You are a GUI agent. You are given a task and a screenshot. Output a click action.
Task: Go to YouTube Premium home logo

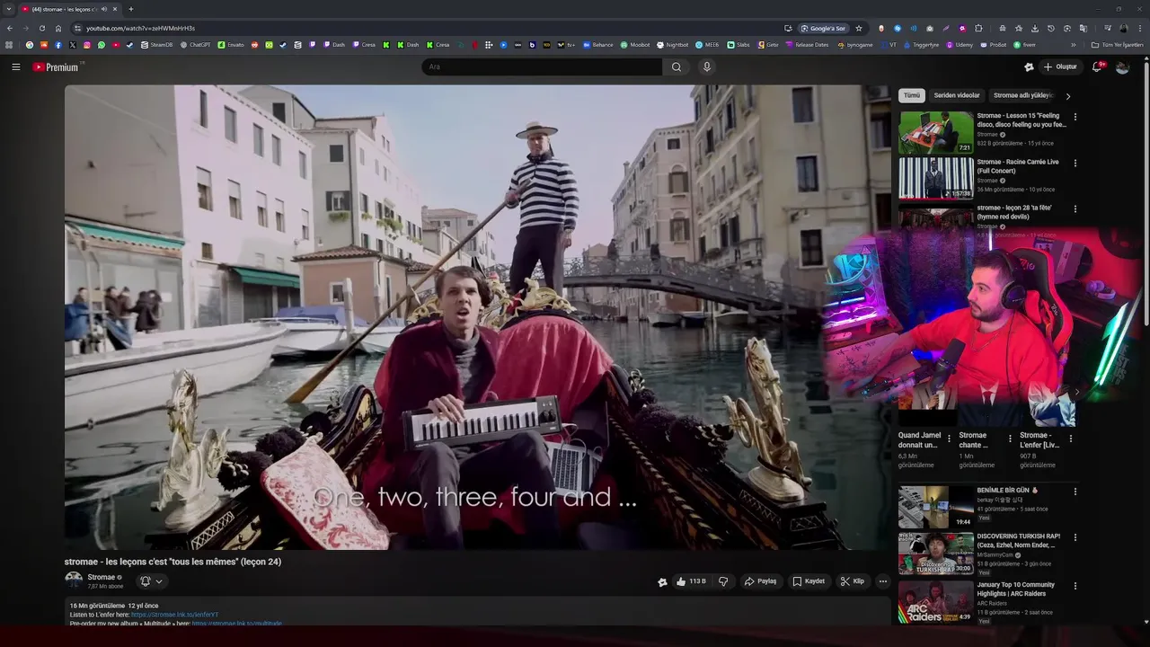coord(57,66)
